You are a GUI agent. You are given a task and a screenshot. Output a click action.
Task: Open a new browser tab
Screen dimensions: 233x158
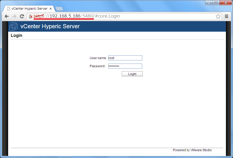(x=59, y=9)
